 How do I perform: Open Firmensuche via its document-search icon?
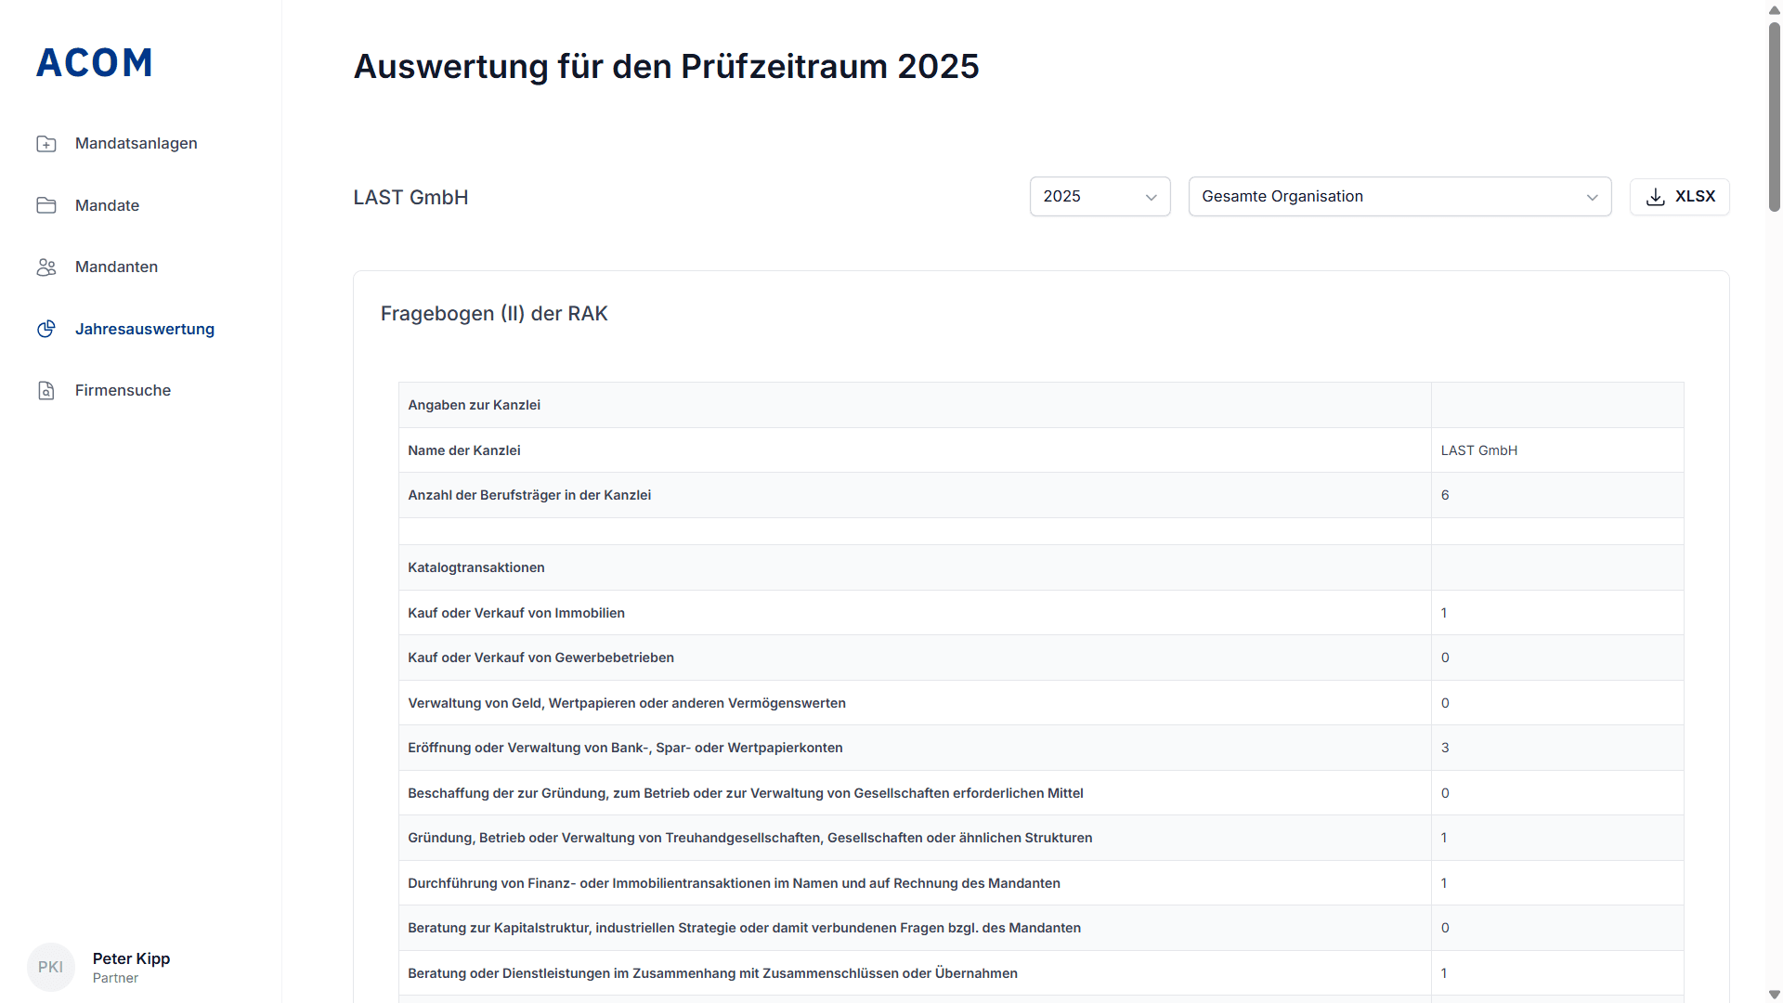pyautogui.click(x=46, y=390)
